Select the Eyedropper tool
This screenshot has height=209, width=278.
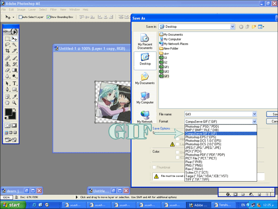14,97
